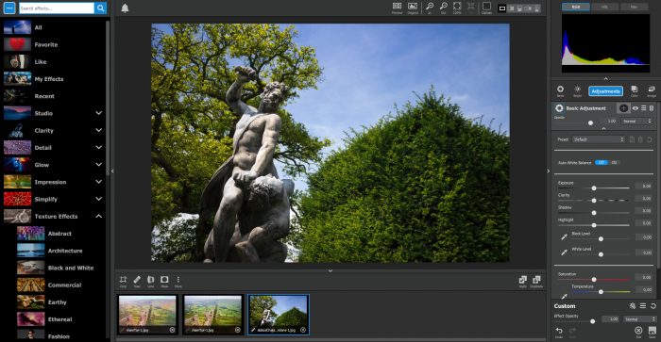Open the Adjustments tab
Viewport: 661px width, 342px height.
(x=605, y=91)
